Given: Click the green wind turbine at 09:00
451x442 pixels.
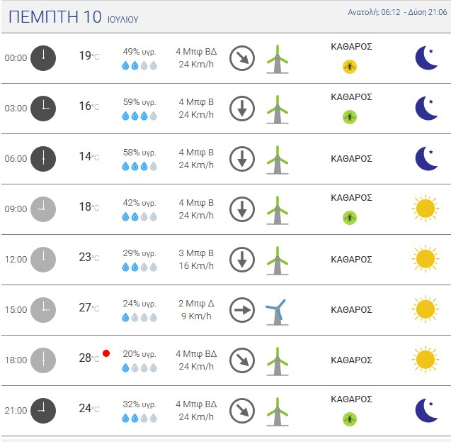Looking at the screenshot, I should 277,210.
